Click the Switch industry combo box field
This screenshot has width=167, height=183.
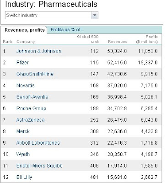click(52, 15)
